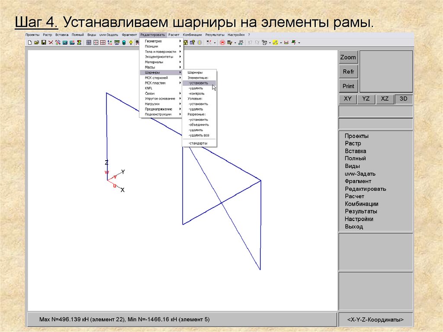Click the table with checkmark icon

230,42
